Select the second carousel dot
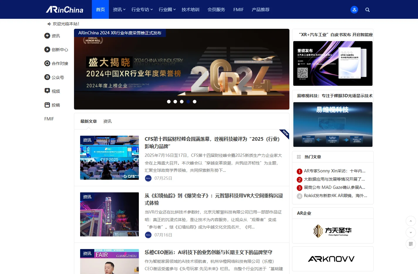418x274 pixels. coord(175,102)
